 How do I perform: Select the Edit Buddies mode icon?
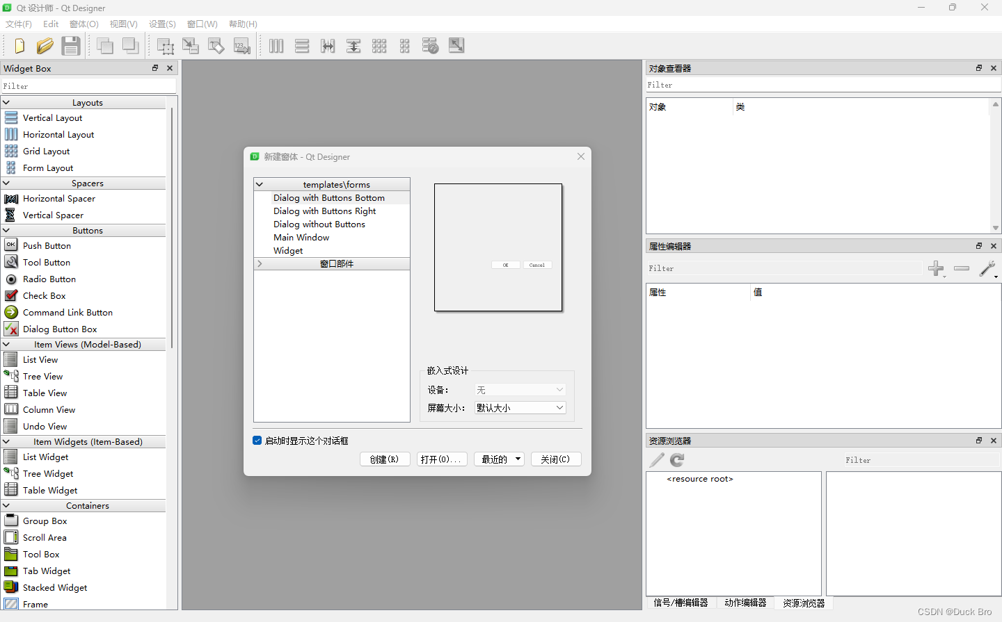[x=216, y=46]
